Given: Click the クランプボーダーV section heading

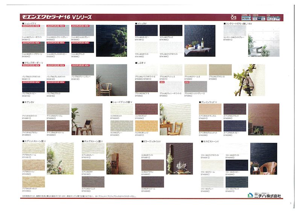Looking at the screenshot, I should [x=33, y=63].
